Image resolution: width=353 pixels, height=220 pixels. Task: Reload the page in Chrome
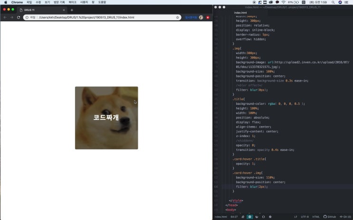(x=19, y=17)
